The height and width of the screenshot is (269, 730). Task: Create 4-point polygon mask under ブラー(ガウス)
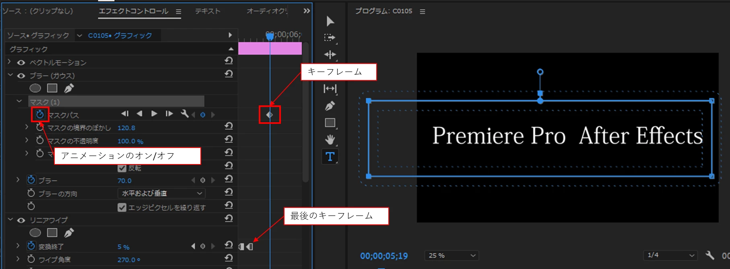pyautogui.click(x=52, y=88)
